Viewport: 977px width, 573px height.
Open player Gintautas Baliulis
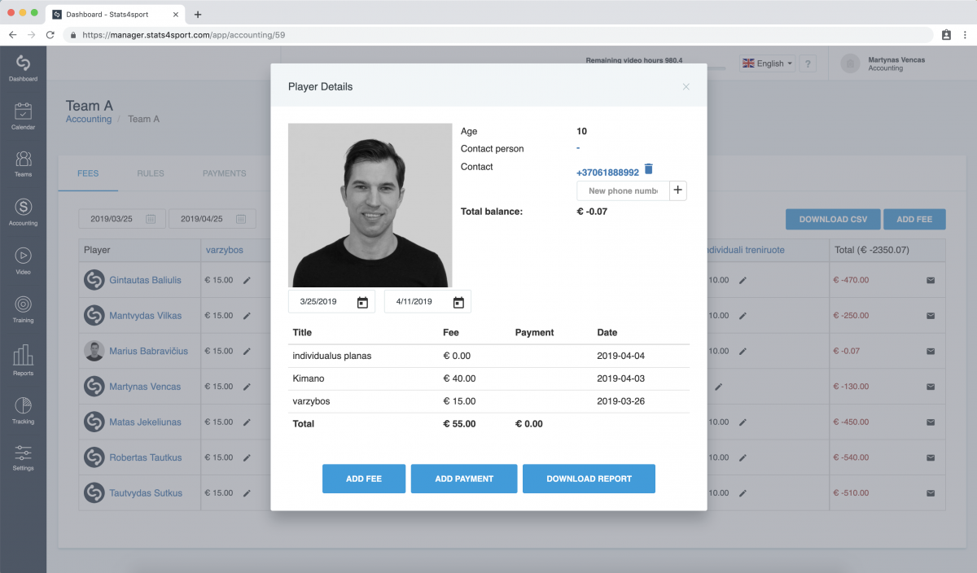[145, 280]
